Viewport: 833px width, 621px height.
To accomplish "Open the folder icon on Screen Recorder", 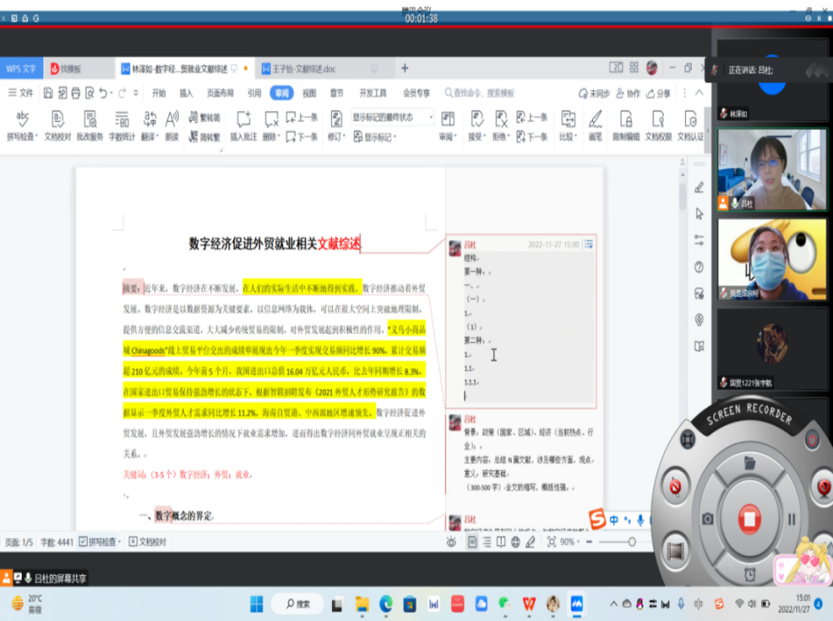I will (x=749, y=462).
